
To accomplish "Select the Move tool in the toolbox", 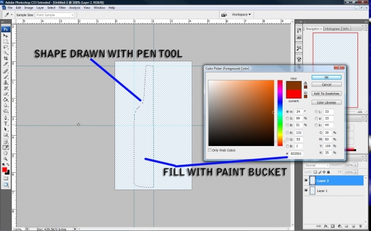I will point(6,36).
